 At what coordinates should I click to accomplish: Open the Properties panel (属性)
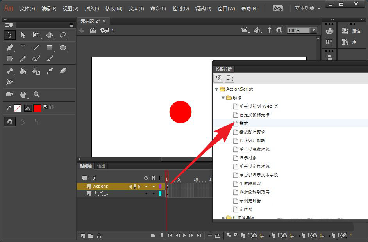pyautogui.click(x=351, y=31)
